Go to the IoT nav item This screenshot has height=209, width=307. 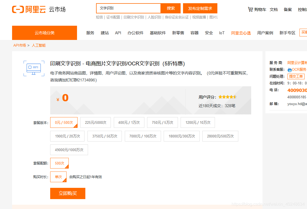click(222, 33)
